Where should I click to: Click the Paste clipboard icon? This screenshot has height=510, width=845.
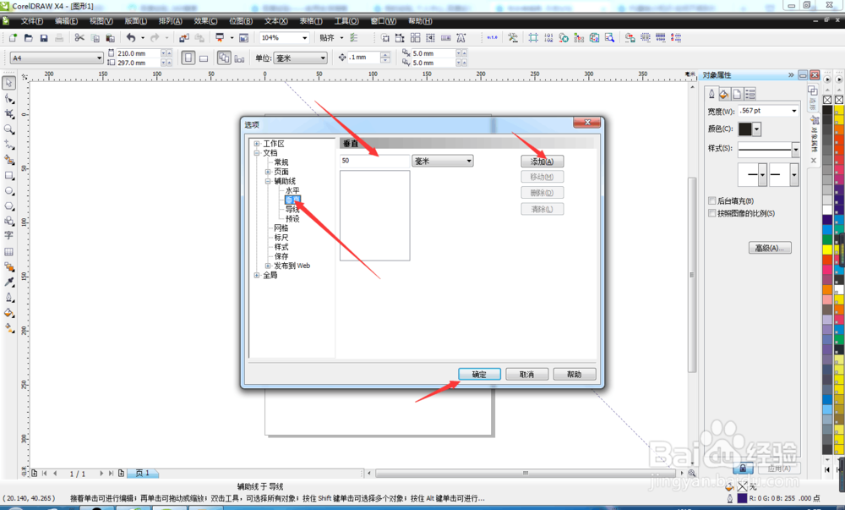(x=111, y=38)
